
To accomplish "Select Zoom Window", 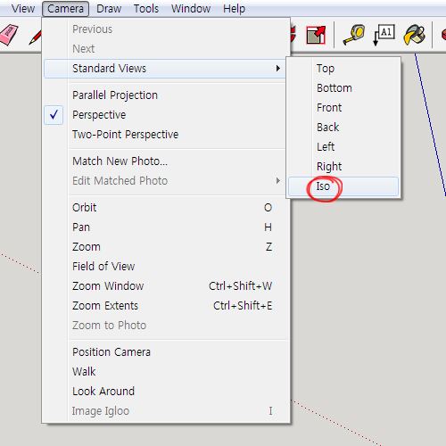I will tap(165, 286).
